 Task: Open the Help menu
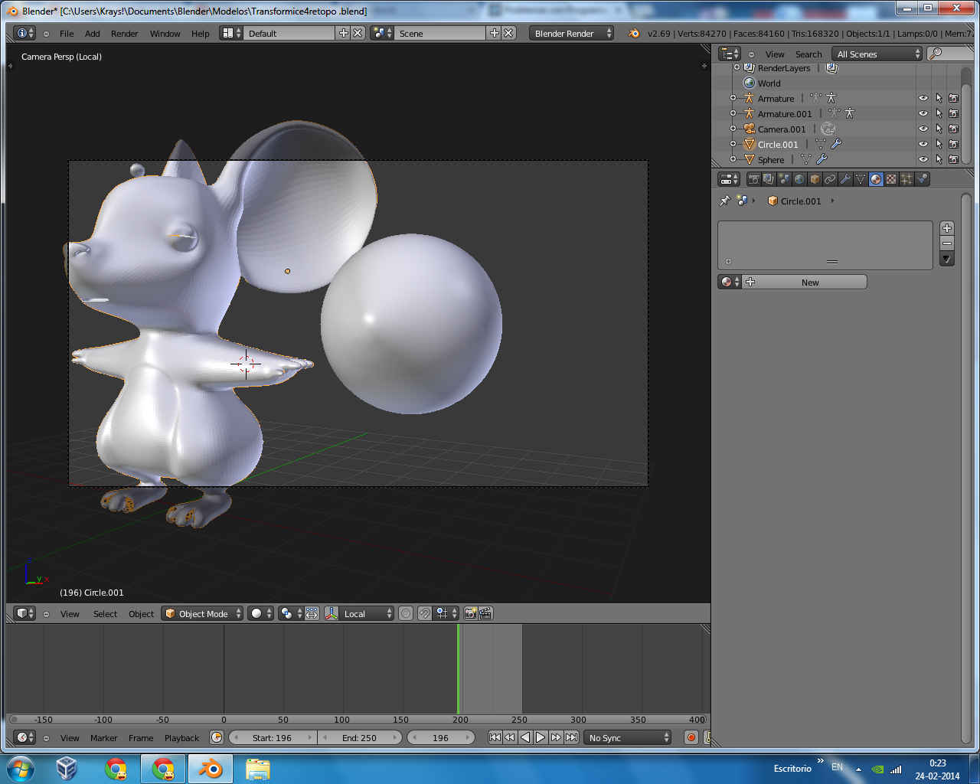(x=201, y=34)
